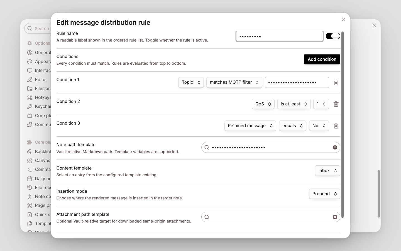Open Interface settings in the sidebar
This screenshot has height=251, width=401.
(39, 71)
